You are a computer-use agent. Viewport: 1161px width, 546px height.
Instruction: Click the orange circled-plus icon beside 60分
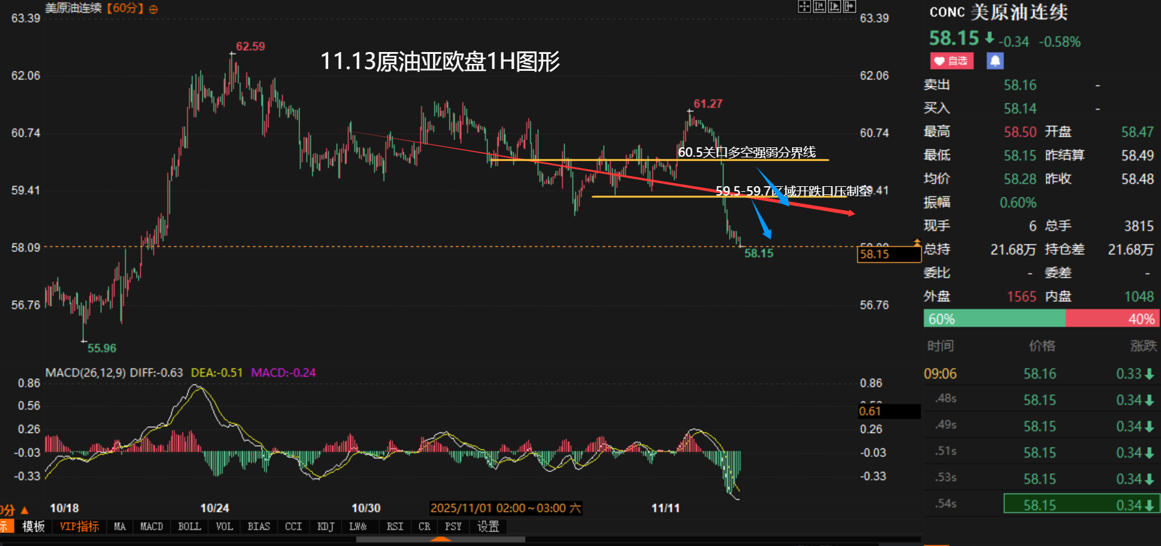click(154, 9)
